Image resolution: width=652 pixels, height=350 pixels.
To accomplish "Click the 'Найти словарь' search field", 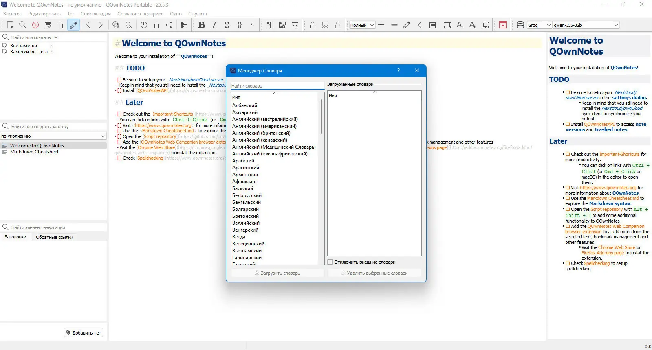I will [x=277, y=86].
